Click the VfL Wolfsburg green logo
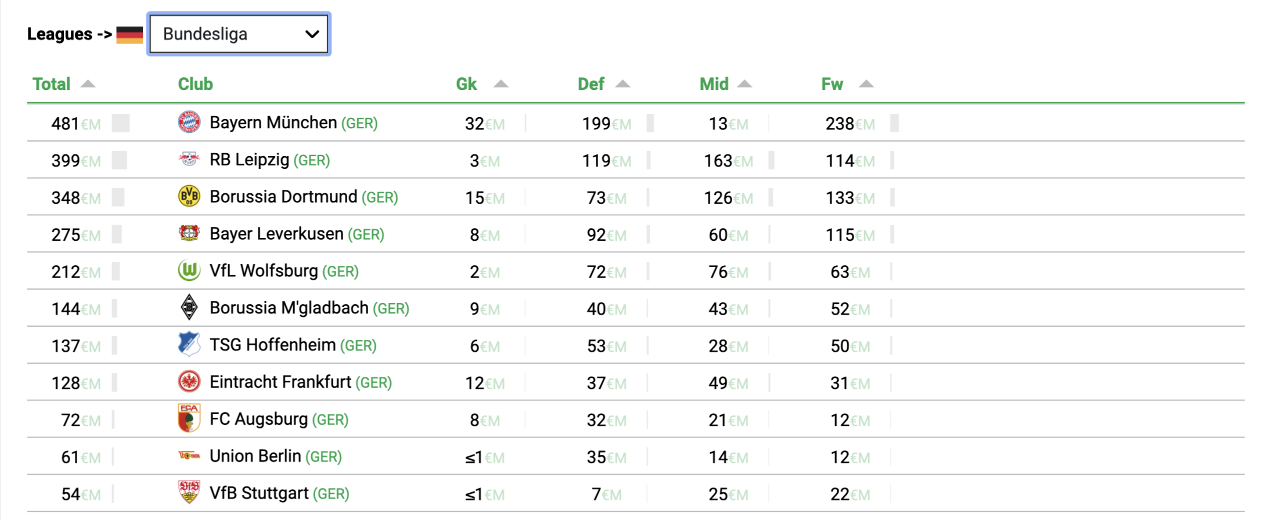The width and height of the screenshot is (1267, 520). coord(189,270)
